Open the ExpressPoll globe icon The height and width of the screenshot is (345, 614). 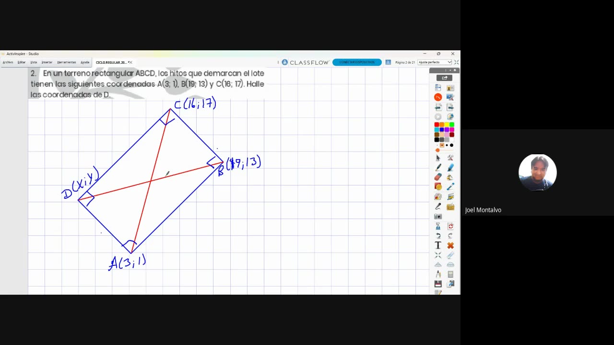[450, 117]
